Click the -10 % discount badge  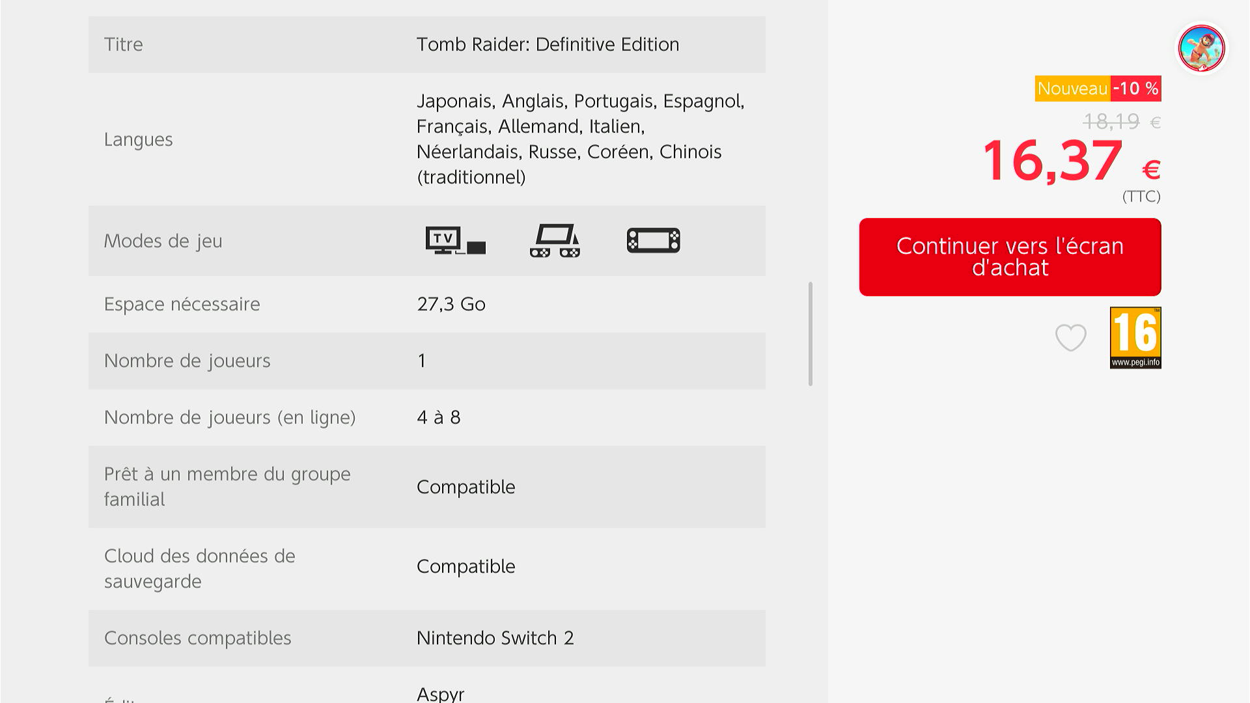1135,89
